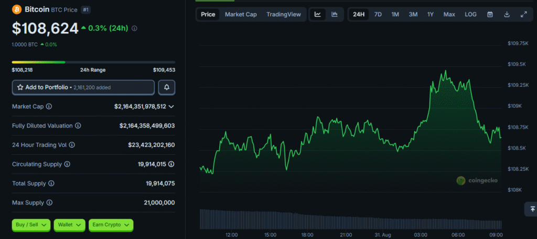Add Bitcoin to Portfolio
The height and width of the screenshot is (239, 537).
[83, 87]
